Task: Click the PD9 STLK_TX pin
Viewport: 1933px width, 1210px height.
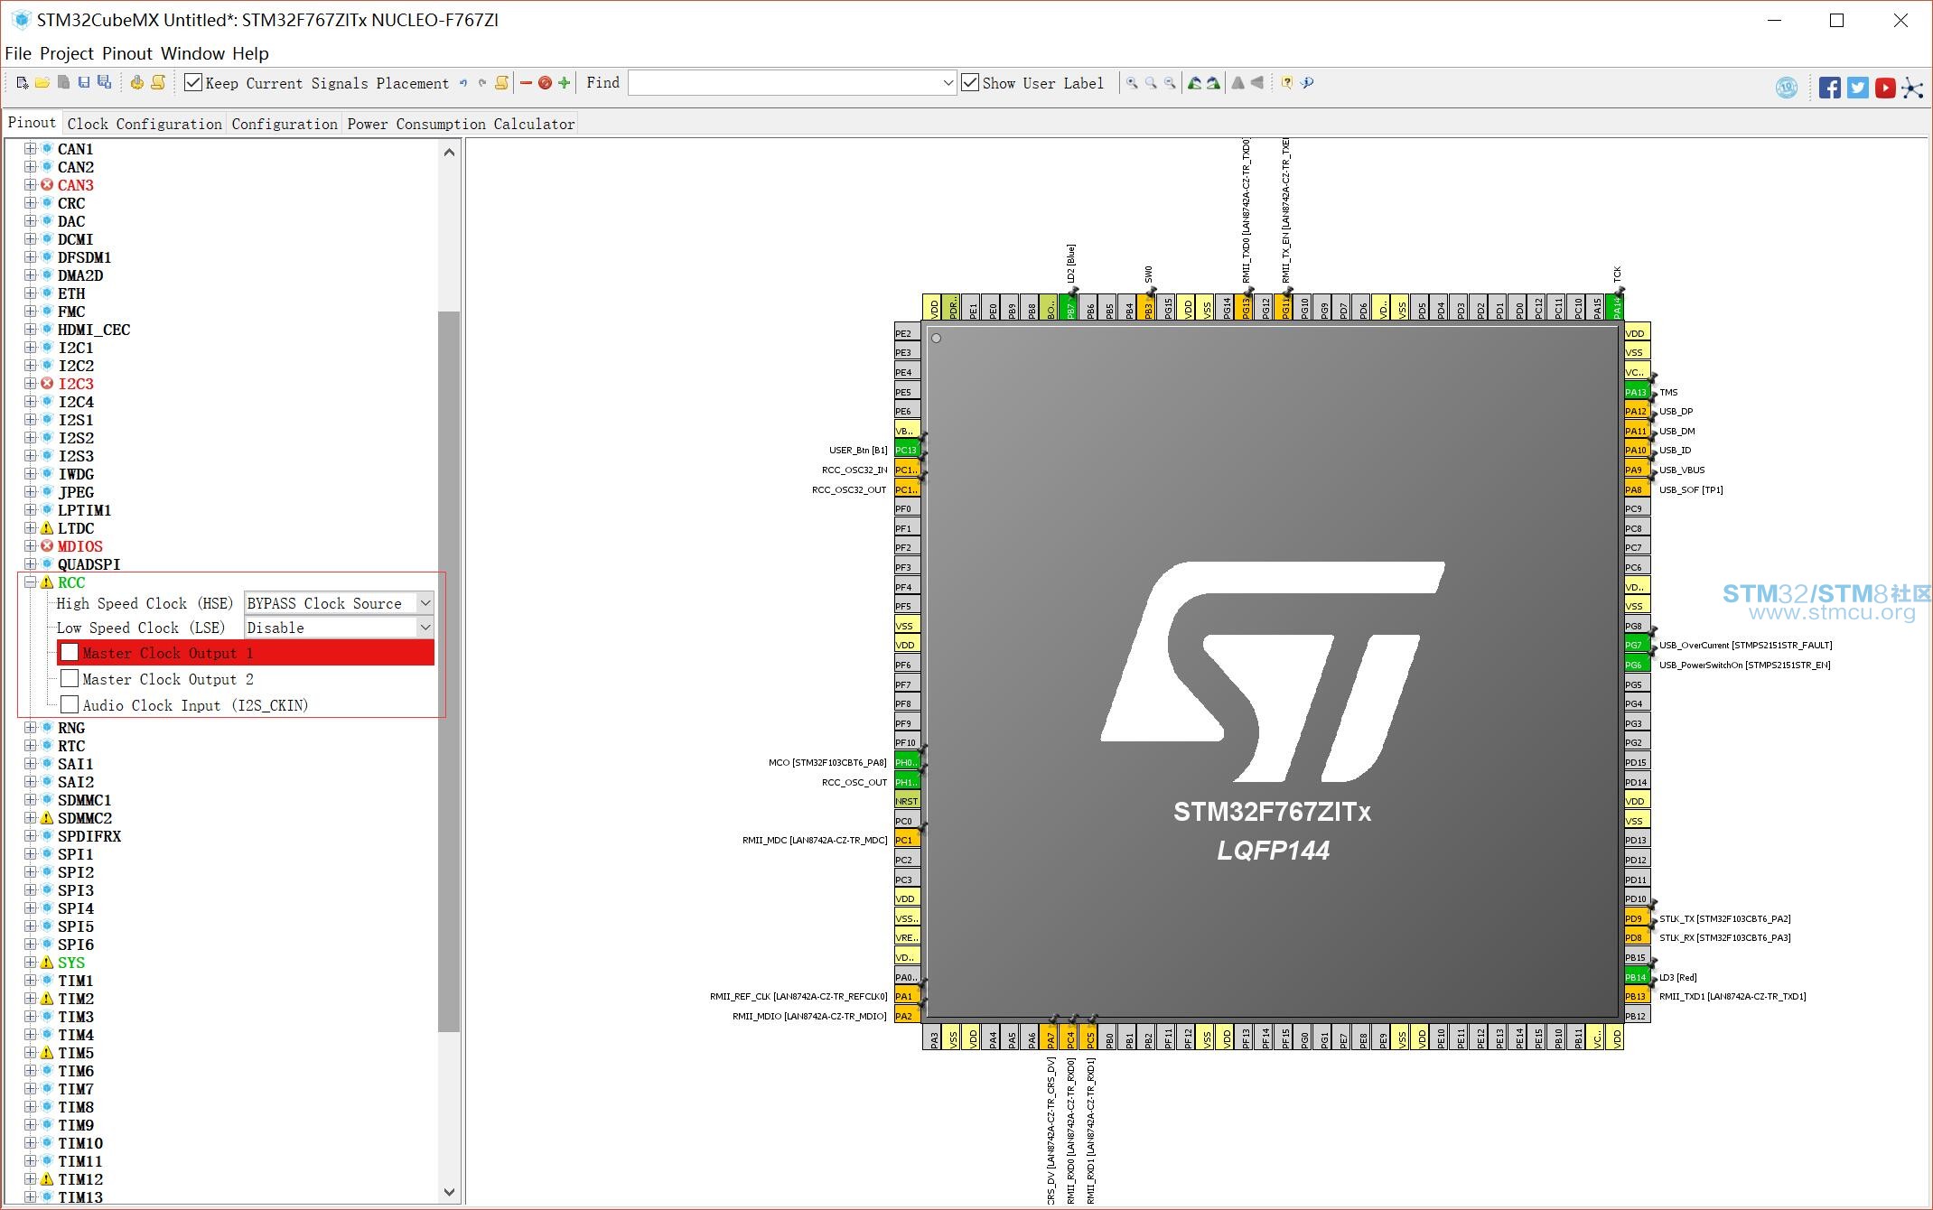Action: [x=1637, y=918]
